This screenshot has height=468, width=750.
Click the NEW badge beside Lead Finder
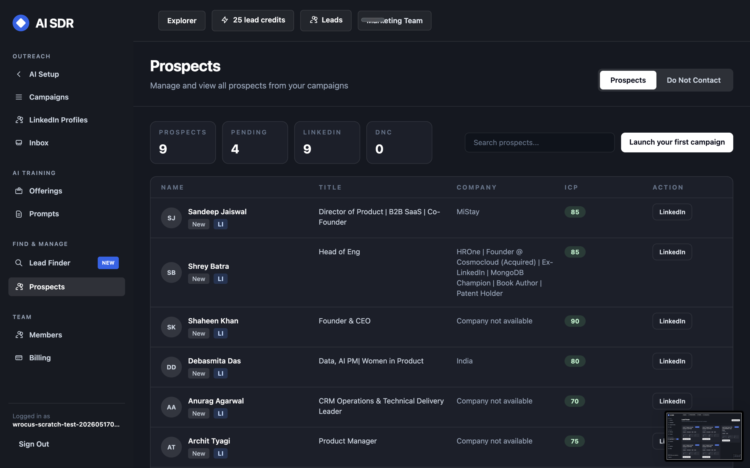108,263
